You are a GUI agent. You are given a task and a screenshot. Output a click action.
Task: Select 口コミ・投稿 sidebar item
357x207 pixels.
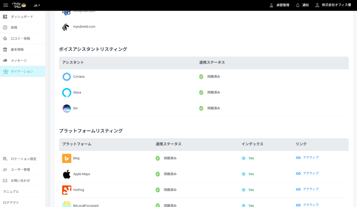[20, 39]
